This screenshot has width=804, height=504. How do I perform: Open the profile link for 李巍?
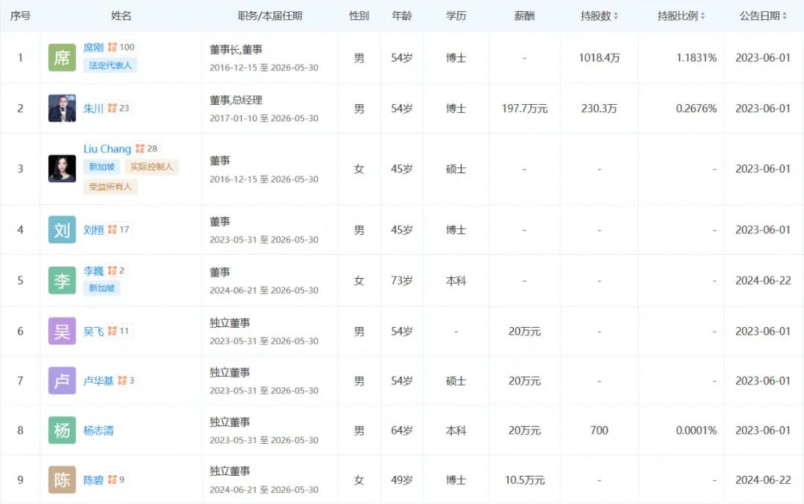pyautogui.click(x=93, y=271)
